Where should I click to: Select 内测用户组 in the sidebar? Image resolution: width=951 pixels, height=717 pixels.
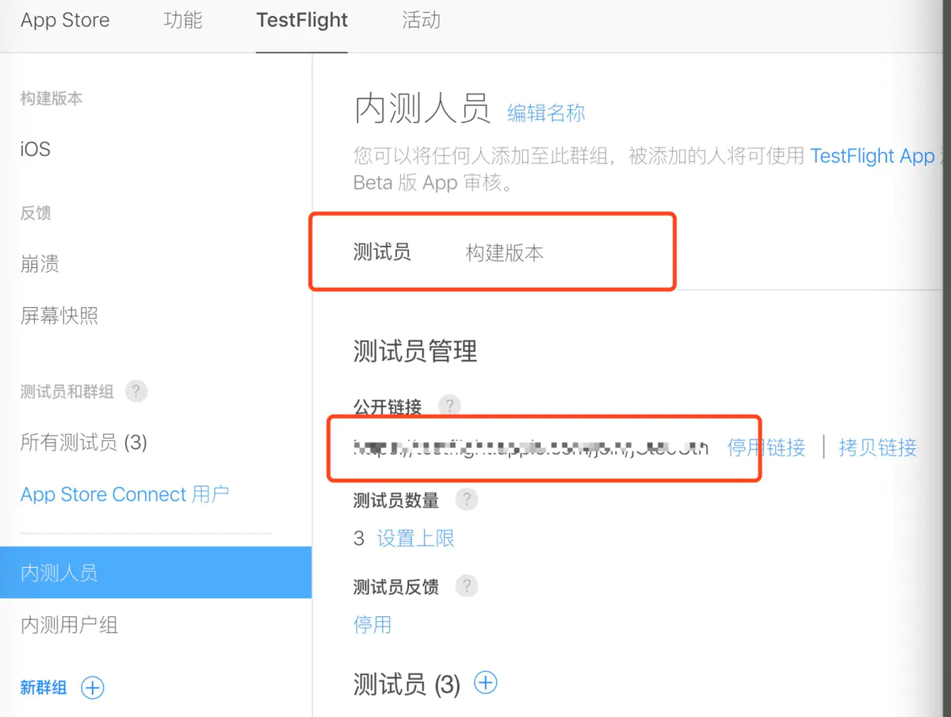(x=70, y=624)
